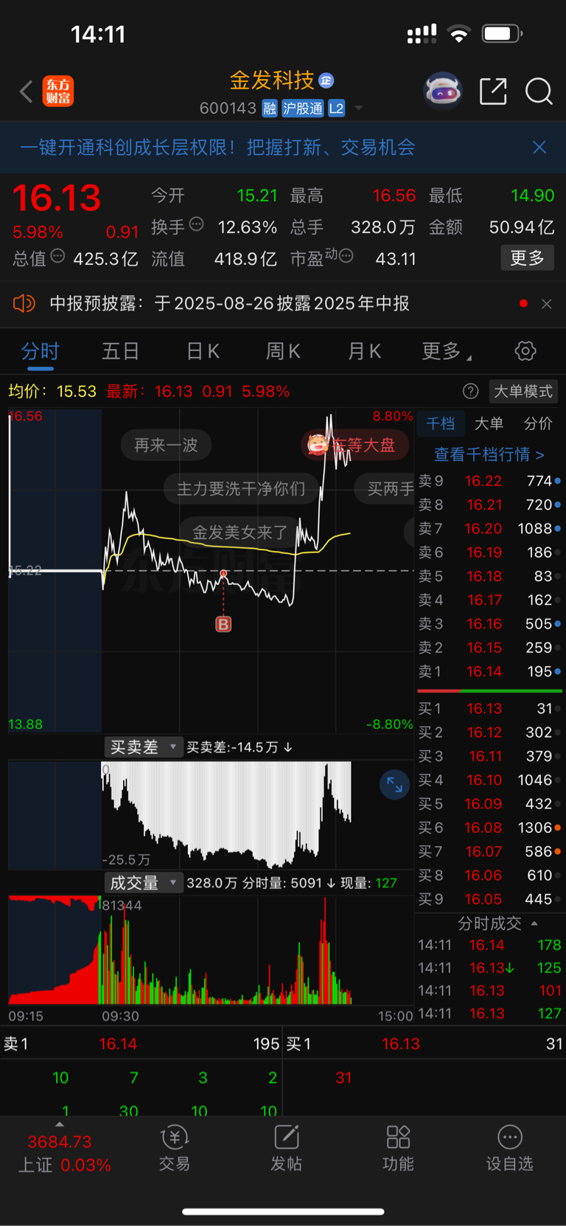The image size is (566, 1226).
Task: Open the robot assistant avatar
Action: click(x=443, y=91)
